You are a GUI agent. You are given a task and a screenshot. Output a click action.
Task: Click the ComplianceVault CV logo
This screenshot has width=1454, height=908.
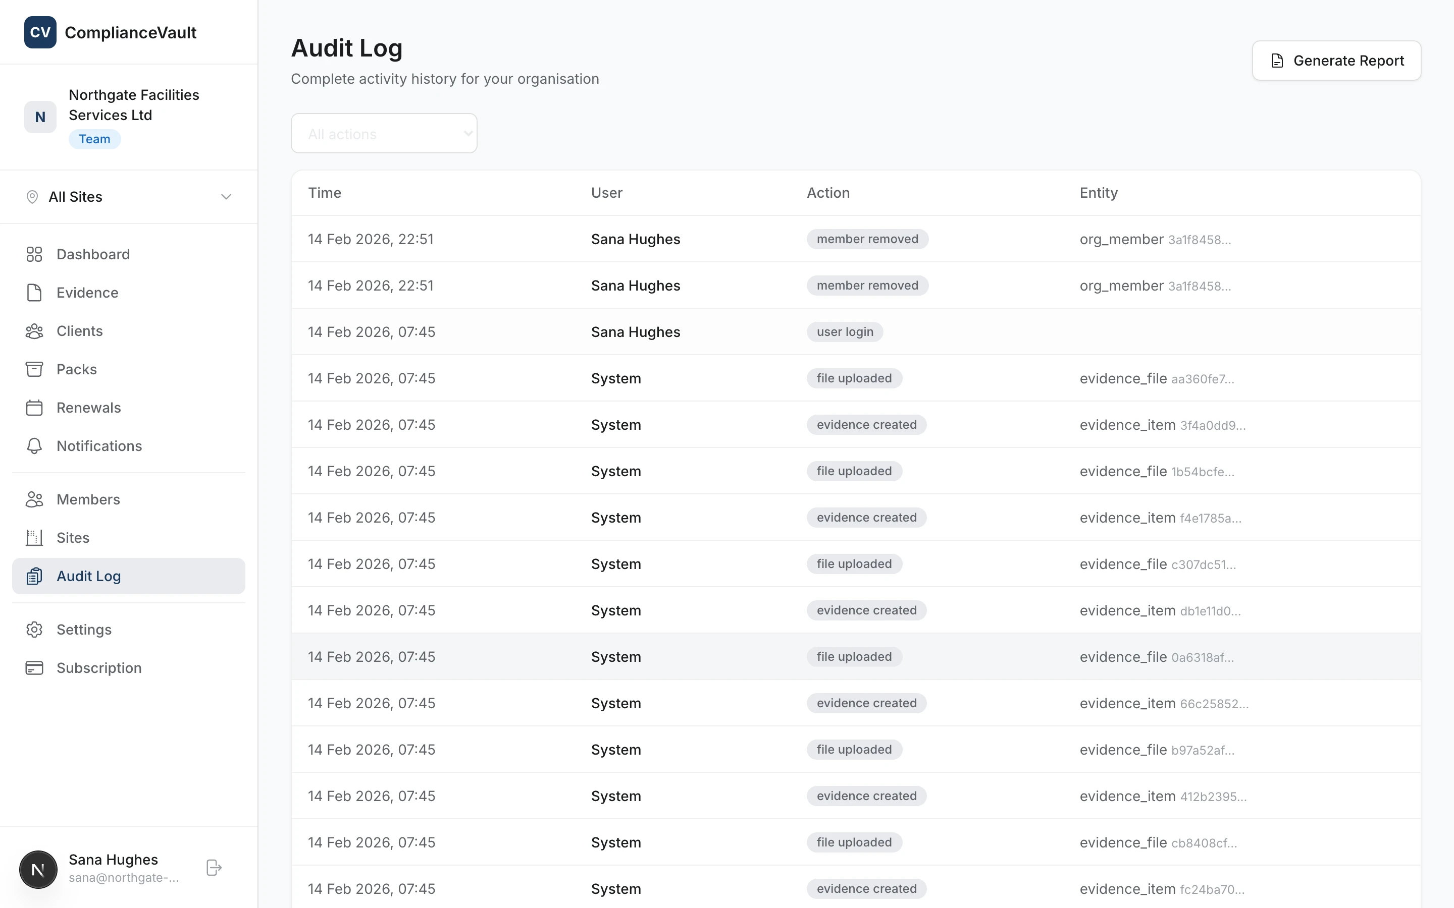(40, 32)
